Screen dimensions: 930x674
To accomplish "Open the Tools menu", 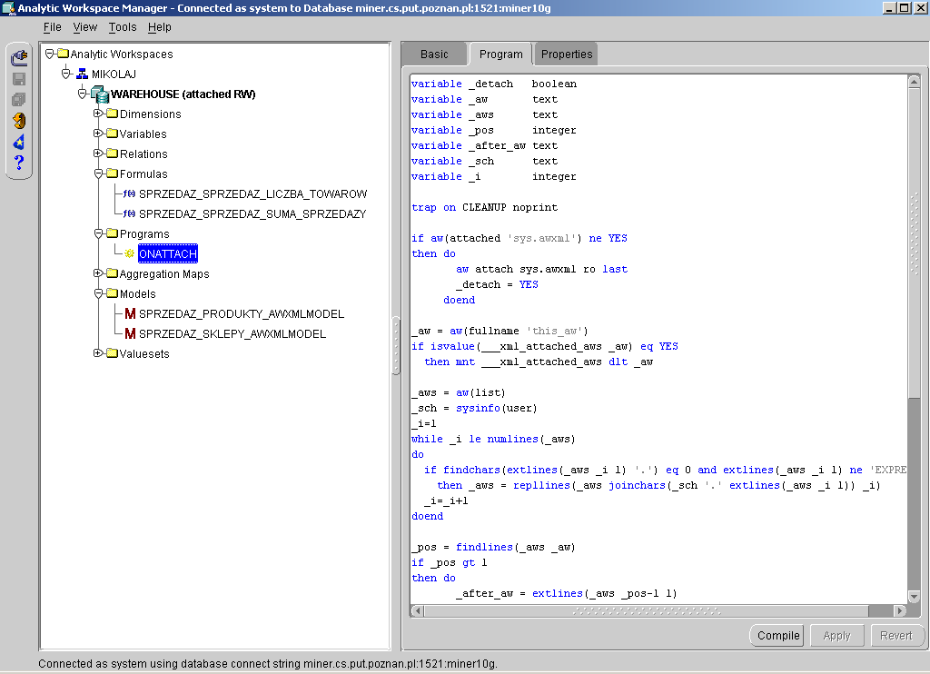I will 123,27.
